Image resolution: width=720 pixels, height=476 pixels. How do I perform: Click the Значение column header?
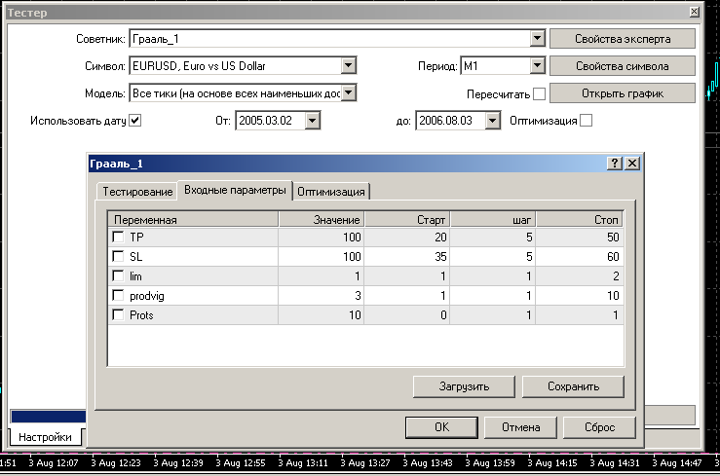[x=321, y=220]
